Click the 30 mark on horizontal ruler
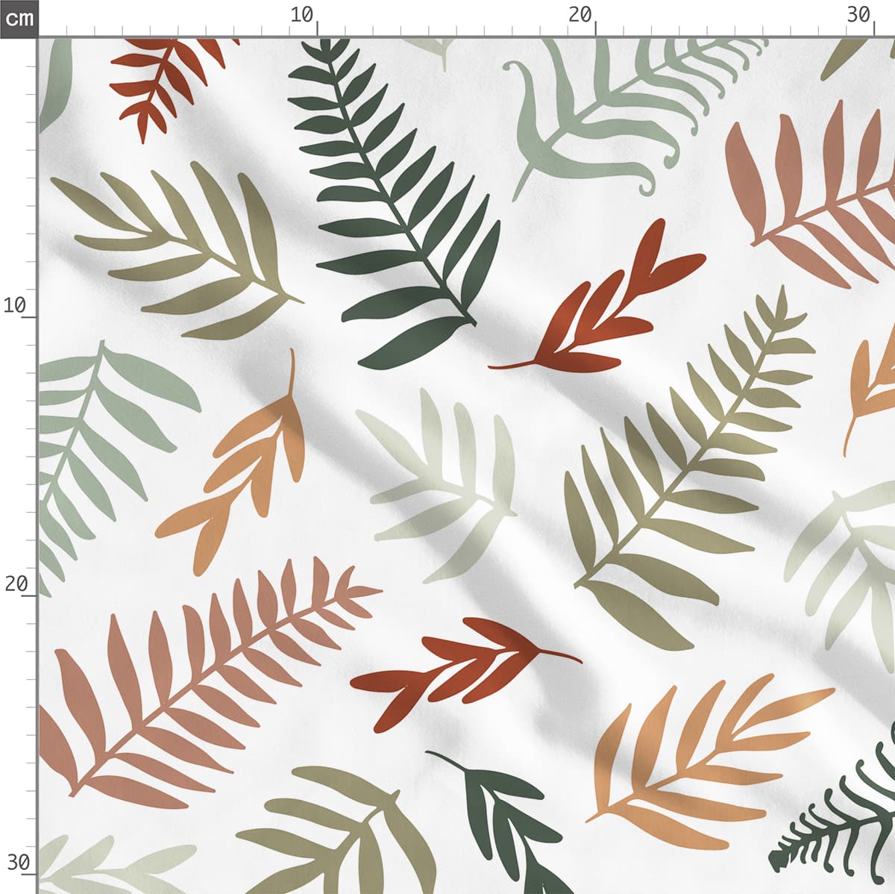Image resolution: width=895 pixels, height=894 pixels. (858, 15)
